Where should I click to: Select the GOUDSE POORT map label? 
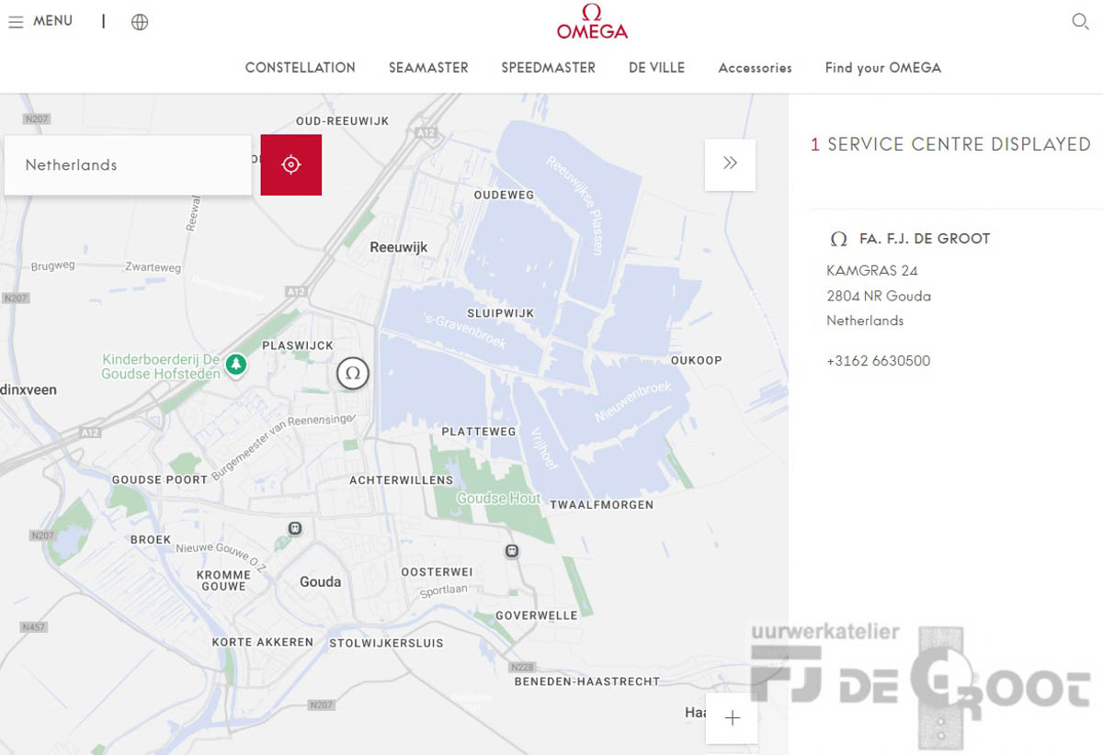(x=160, y=479)
